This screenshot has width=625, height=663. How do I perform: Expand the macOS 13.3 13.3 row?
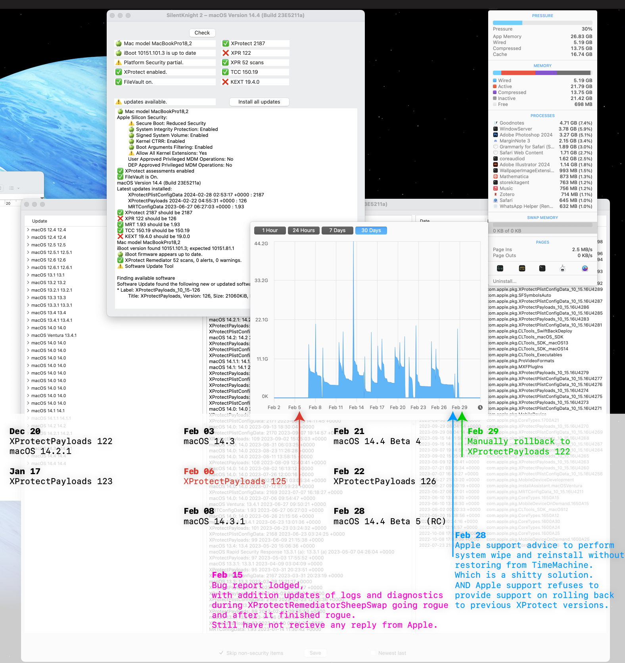pyautogui.click(x=28, y=298)
